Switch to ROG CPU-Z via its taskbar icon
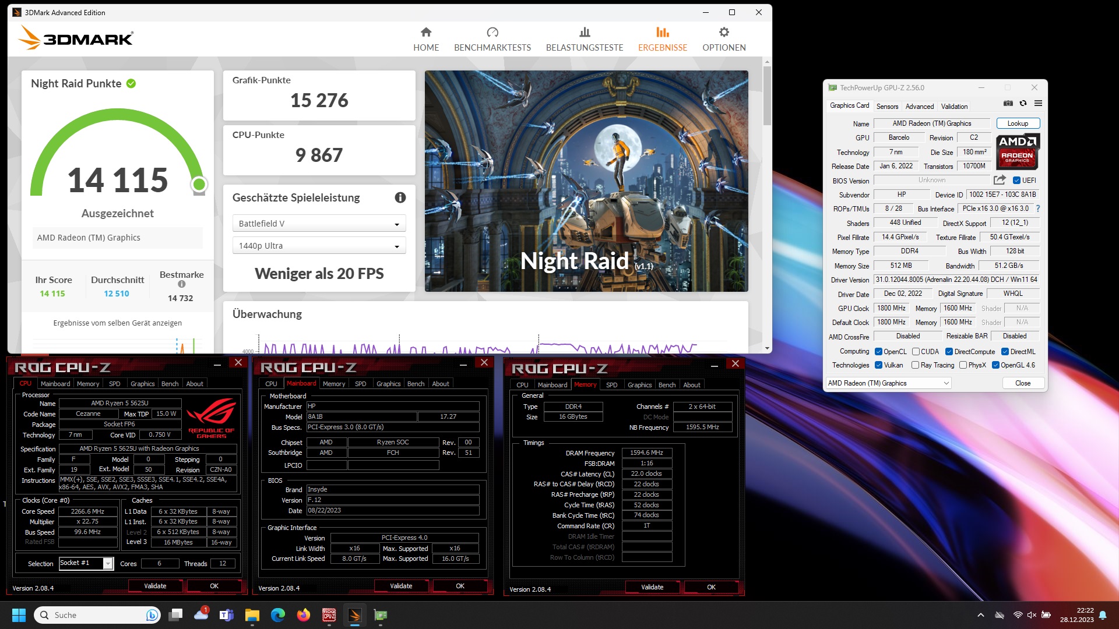The width and height of the screenshot is (1119, 629). (329, 615)
